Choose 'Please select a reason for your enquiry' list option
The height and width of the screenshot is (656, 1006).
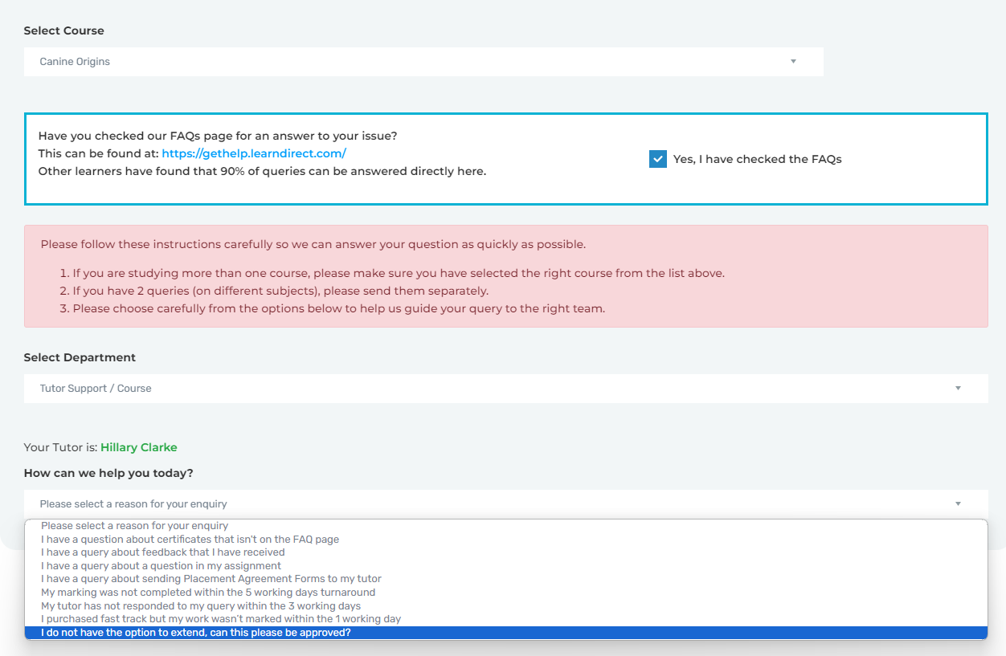coord(506,526)
